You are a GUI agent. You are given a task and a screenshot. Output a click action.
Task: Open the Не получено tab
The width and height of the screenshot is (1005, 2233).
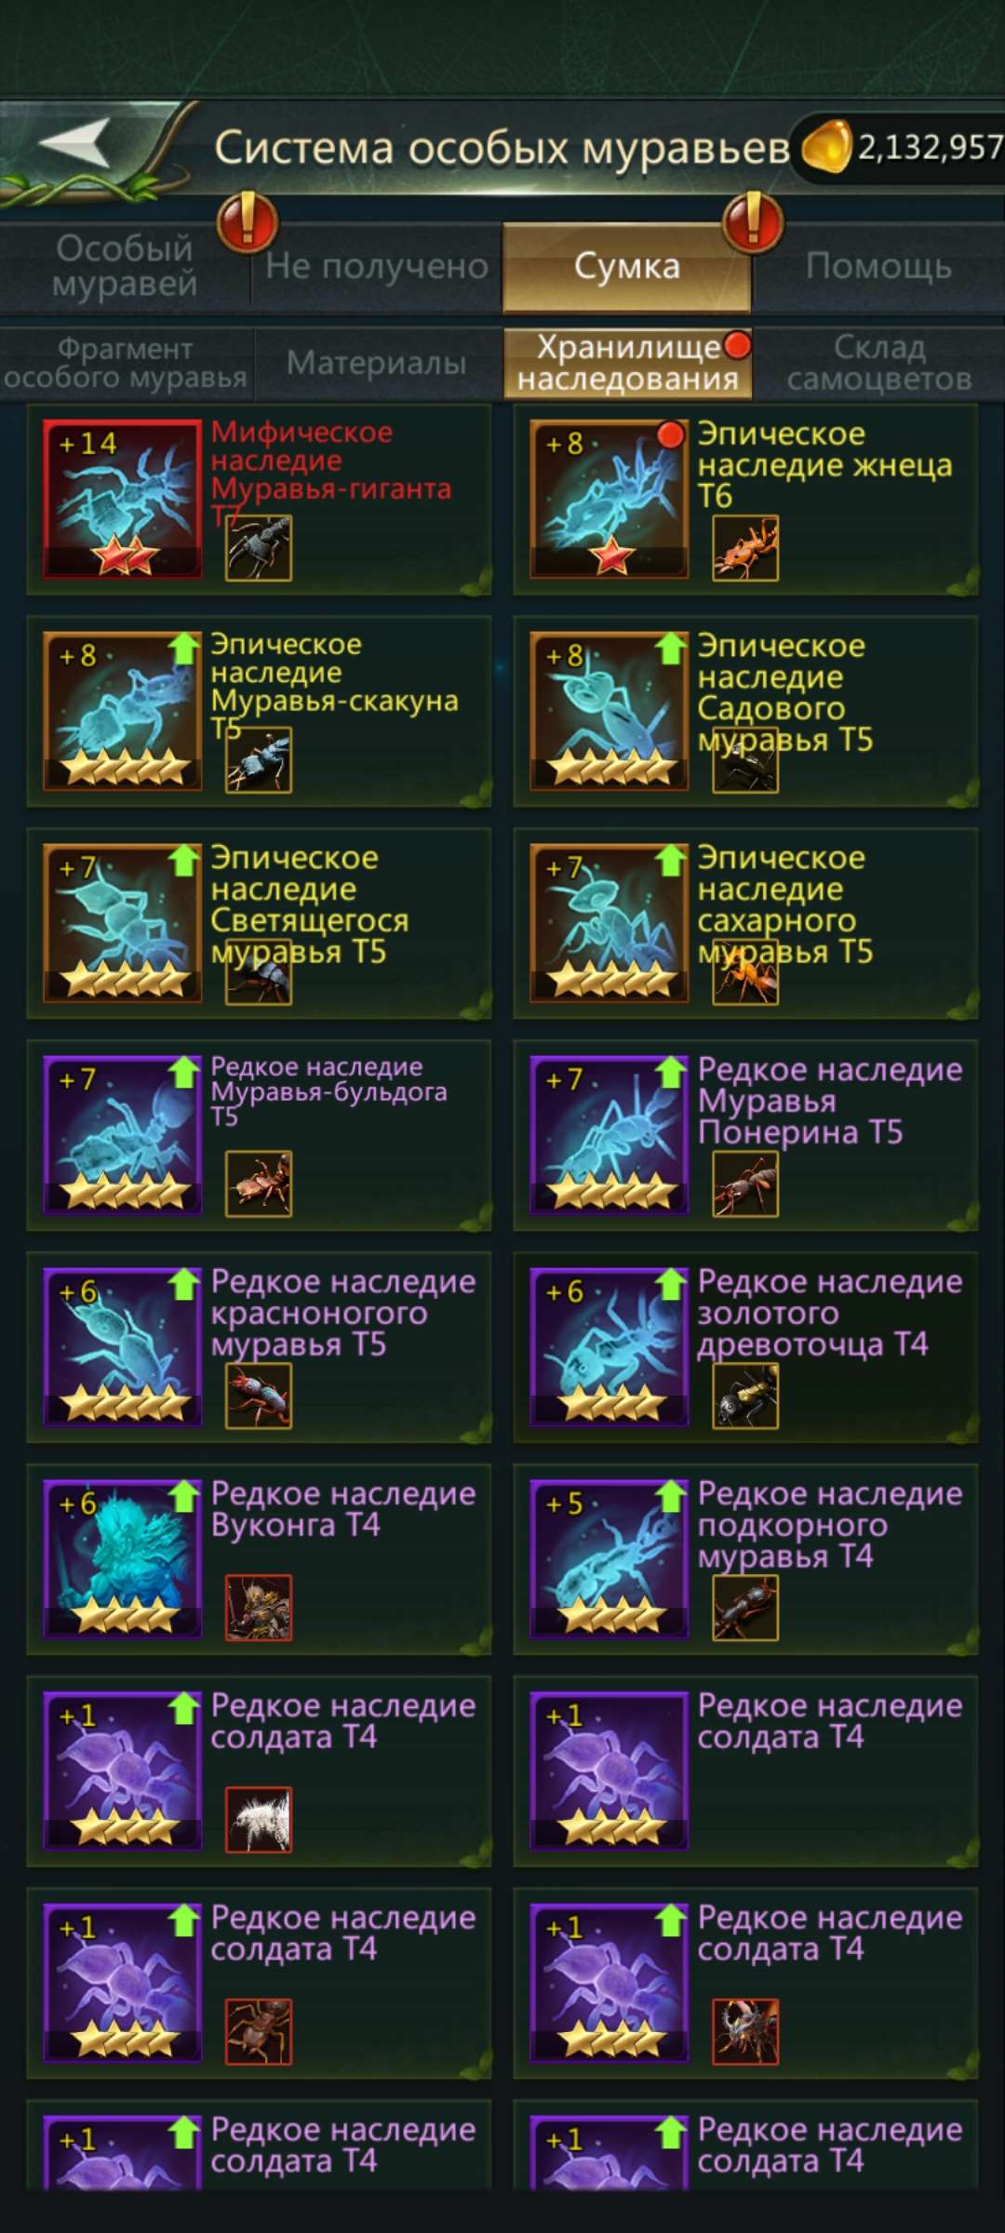click(x=377, y=267)
